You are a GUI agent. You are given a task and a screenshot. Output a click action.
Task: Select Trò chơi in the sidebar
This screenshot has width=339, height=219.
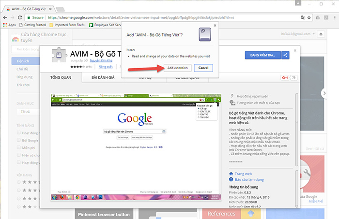[x=23, y=85]
